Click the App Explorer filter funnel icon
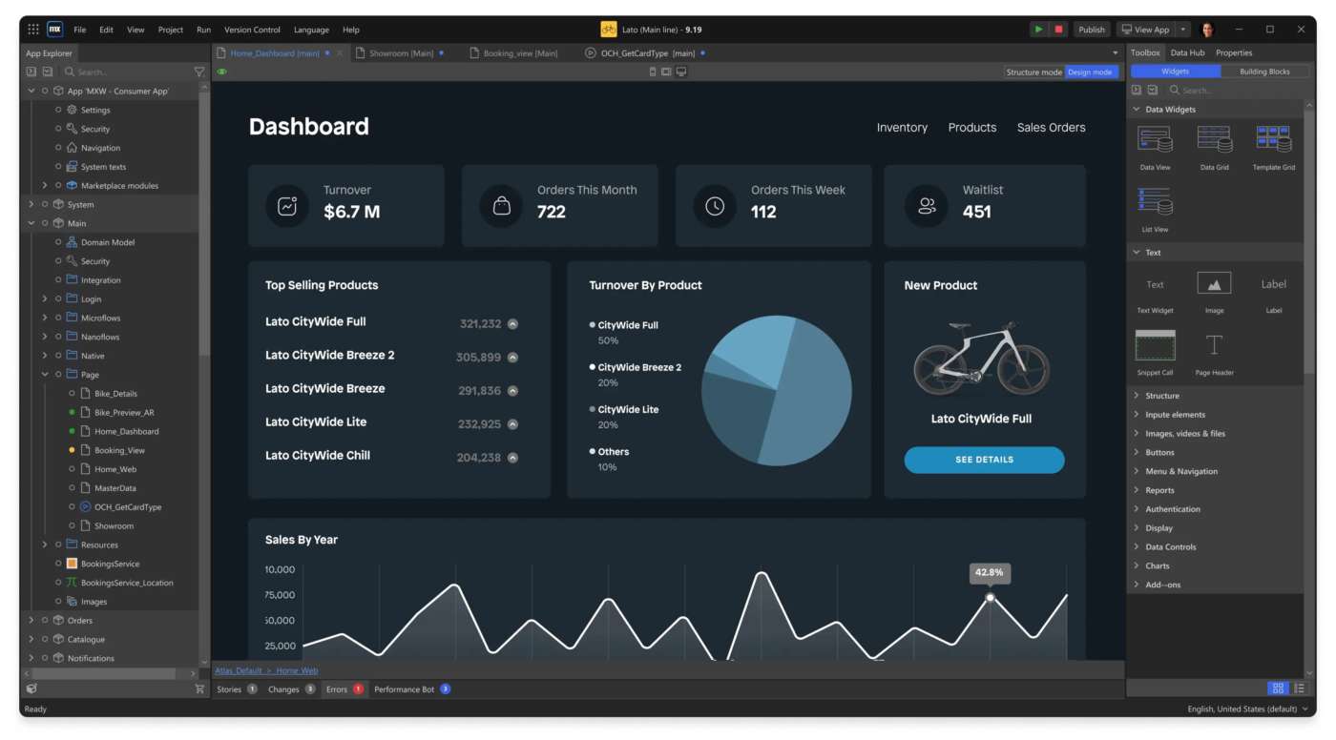 199,72
